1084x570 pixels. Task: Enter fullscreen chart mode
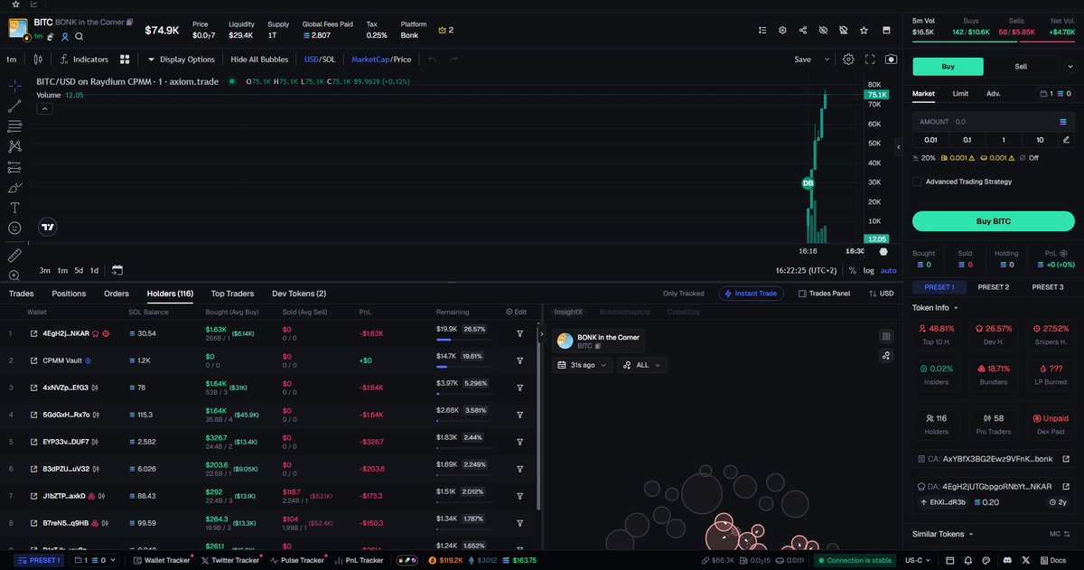pos(870,60)
